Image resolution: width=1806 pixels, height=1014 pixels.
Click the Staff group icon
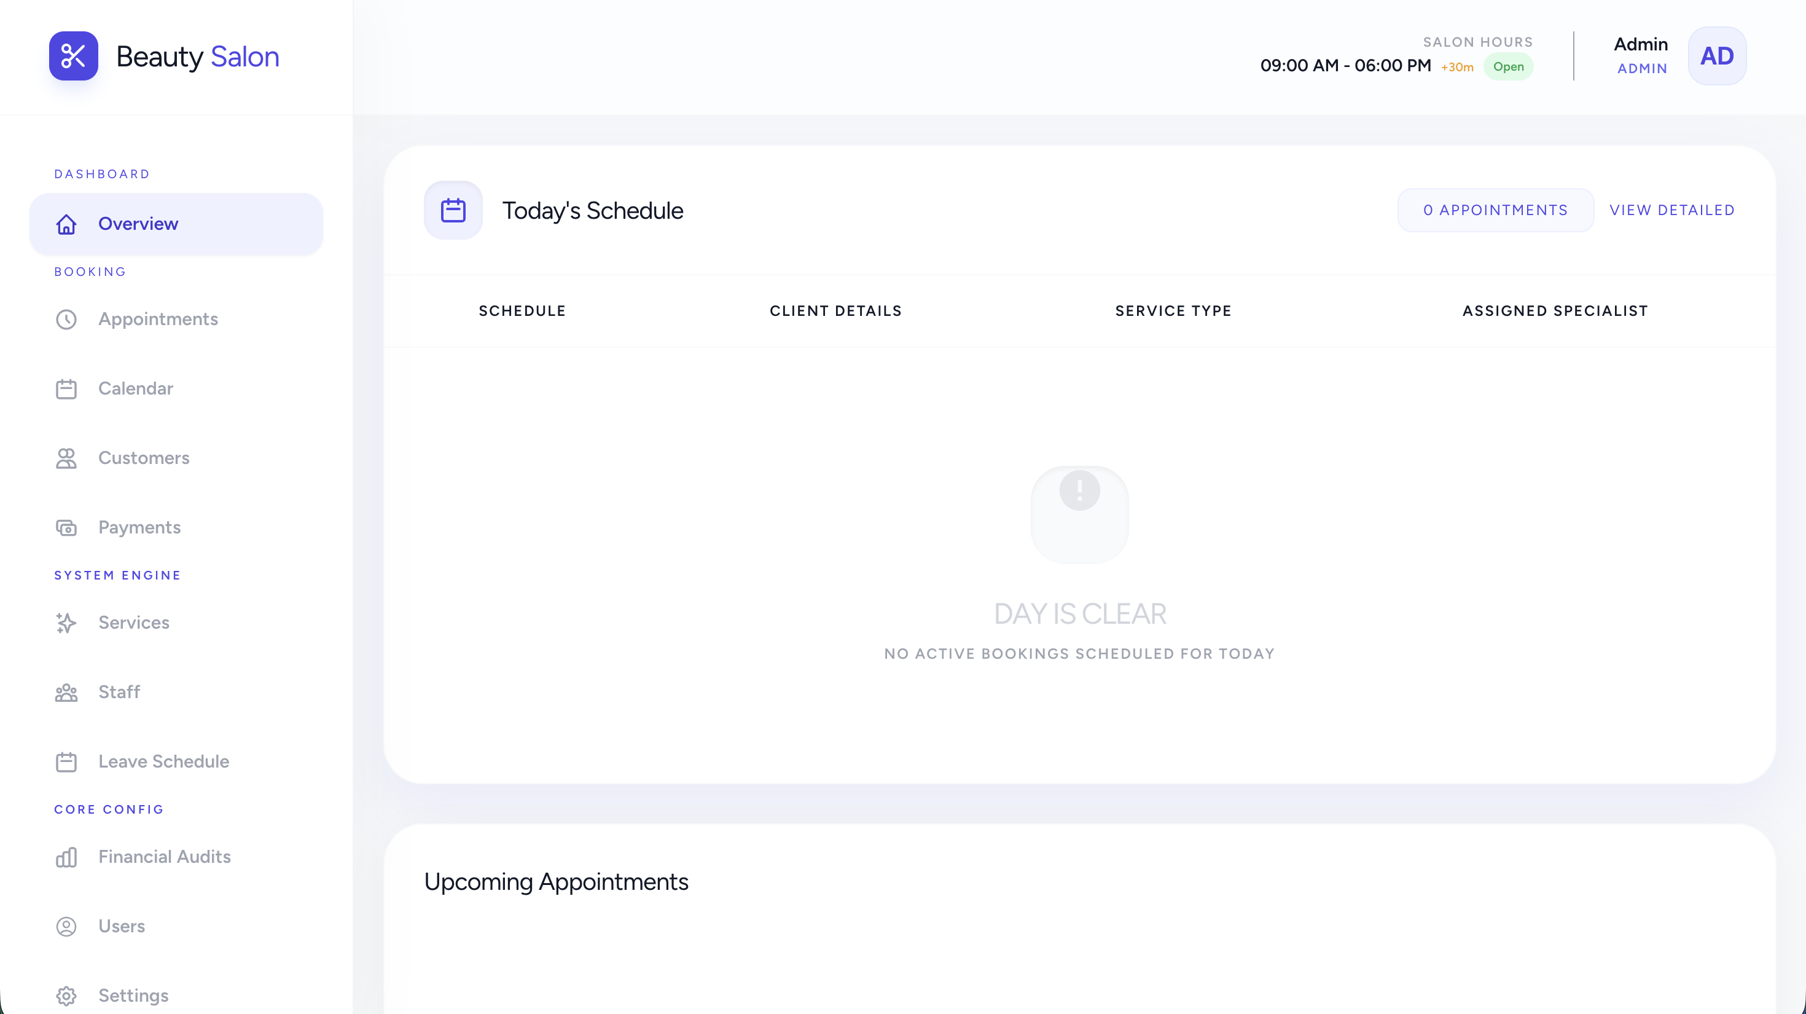point(66,693)
